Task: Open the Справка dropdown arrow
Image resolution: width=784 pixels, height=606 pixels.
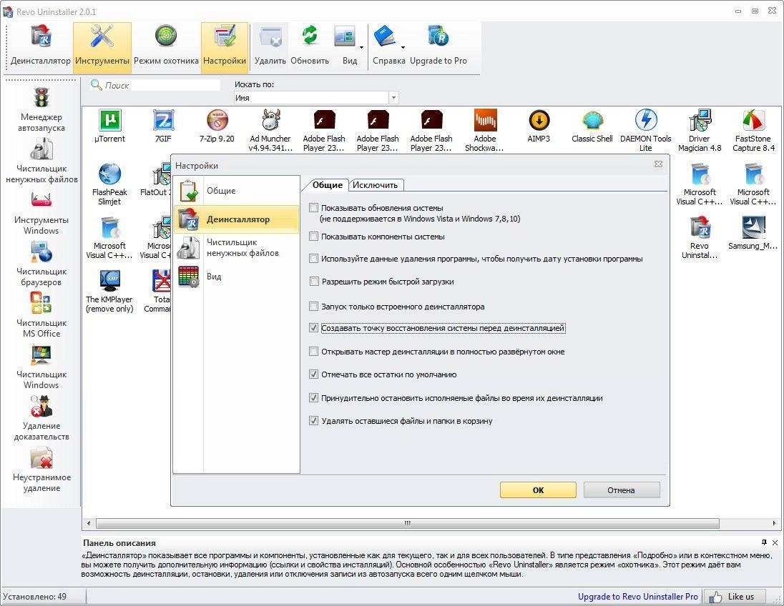Action: 403,48
